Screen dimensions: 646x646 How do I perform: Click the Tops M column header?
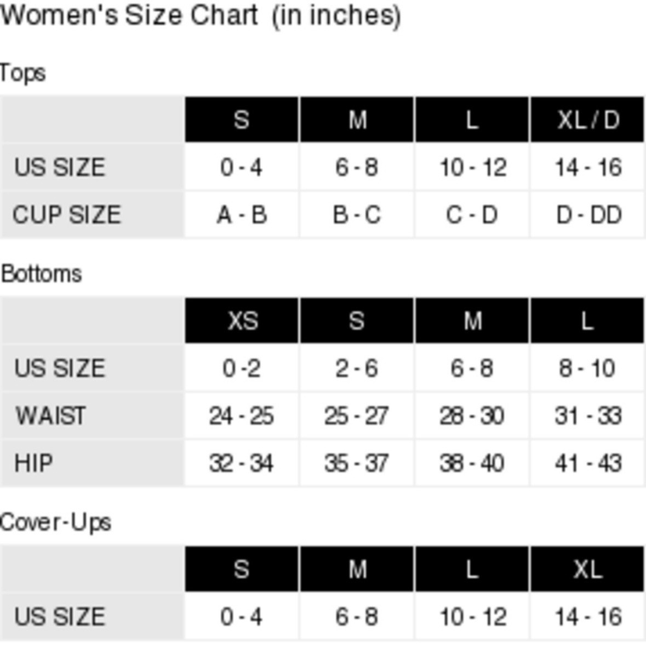click(x=357, y=119)
